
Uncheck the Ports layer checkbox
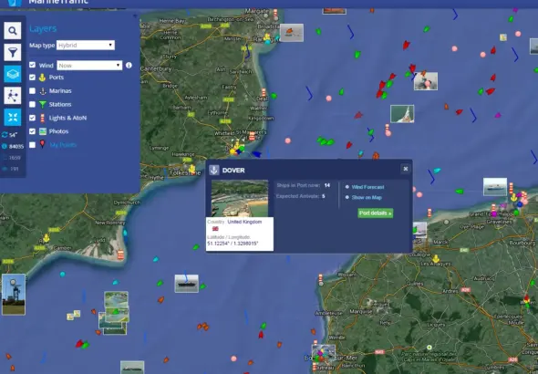click(x=32, y=78)
